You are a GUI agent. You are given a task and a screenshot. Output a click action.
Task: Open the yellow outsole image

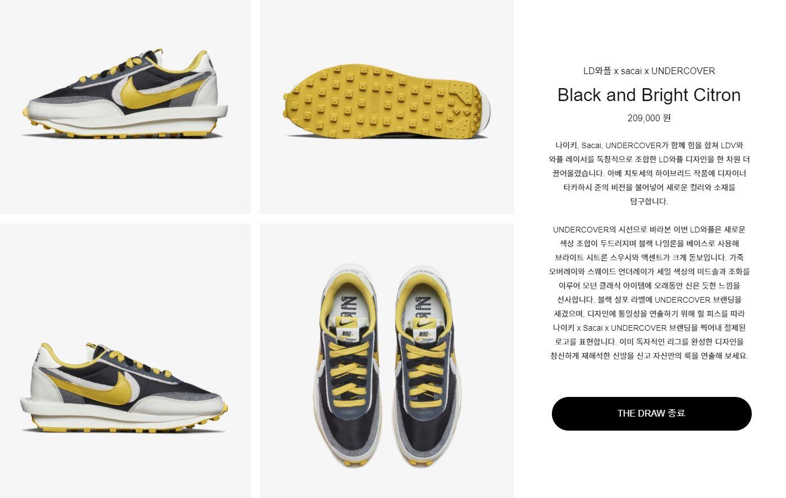point(387,107)
